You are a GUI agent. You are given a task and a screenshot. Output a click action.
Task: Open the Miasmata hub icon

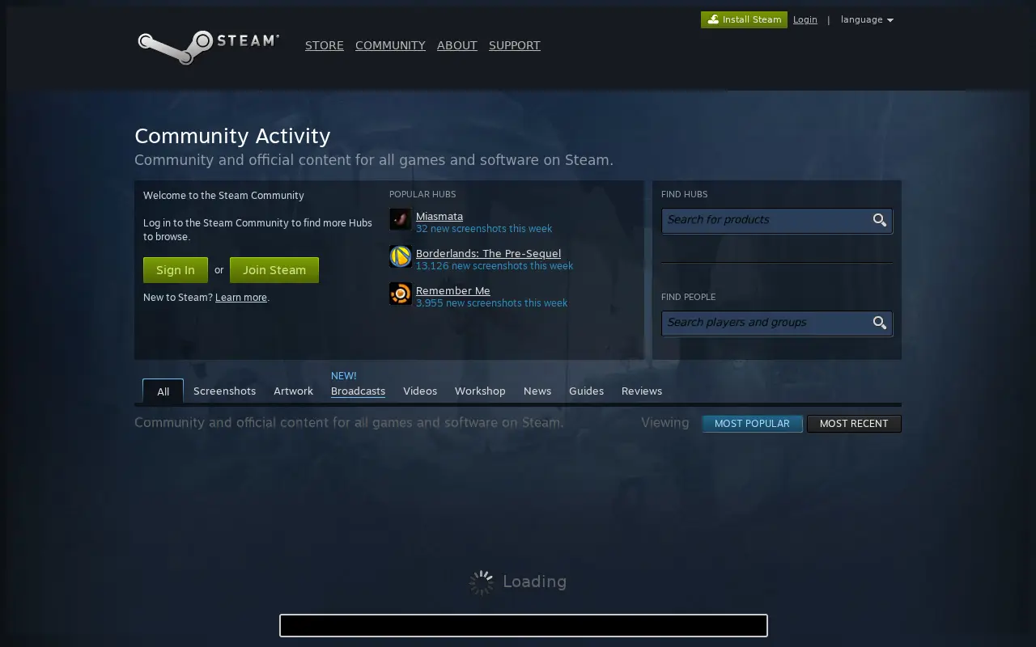(401, 220)
